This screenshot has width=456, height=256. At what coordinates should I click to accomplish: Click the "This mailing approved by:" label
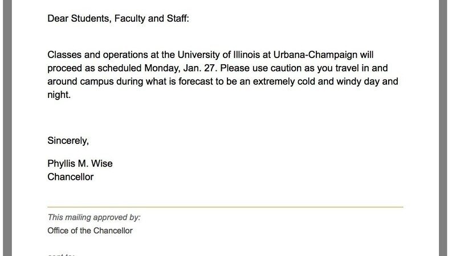[94, 217]
